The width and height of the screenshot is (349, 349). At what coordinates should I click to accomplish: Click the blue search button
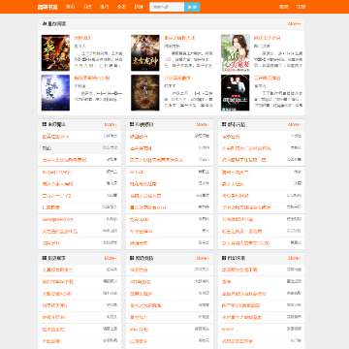[x=192, y=7]
